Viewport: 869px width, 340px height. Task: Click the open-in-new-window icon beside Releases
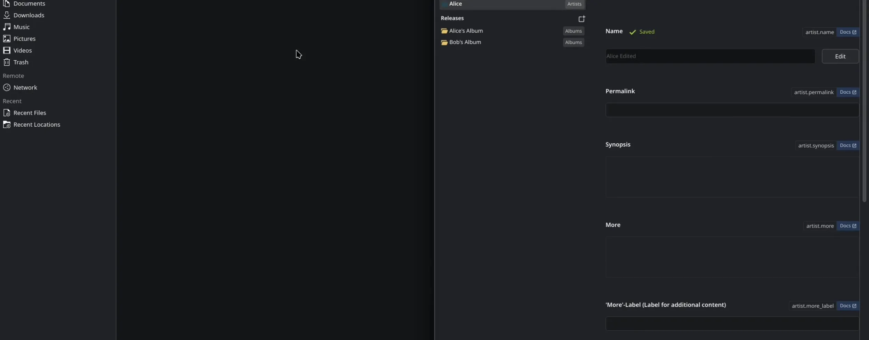click(581, 19)
